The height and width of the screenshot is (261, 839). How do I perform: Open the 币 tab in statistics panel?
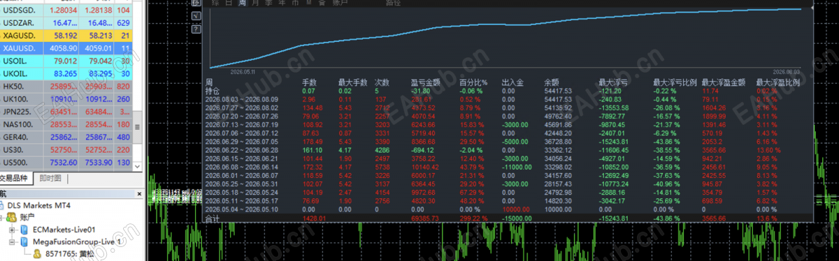pyautogui.click(x=294, y=3)
